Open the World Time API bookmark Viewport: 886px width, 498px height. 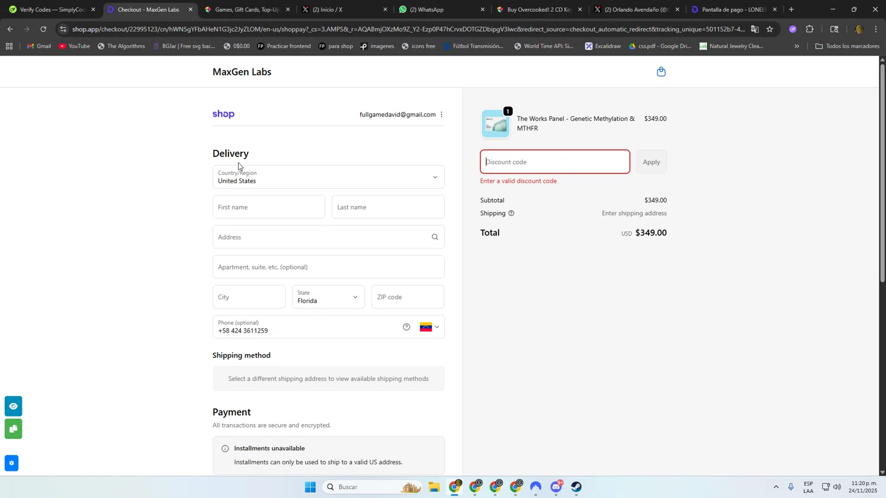[543, 46]
